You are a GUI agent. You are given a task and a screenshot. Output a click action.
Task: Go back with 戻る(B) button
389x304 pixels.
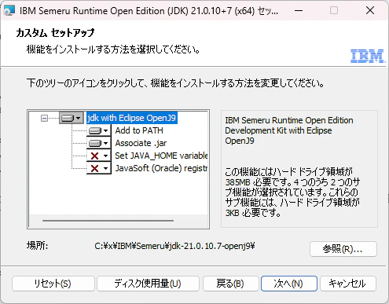[230, 284]
